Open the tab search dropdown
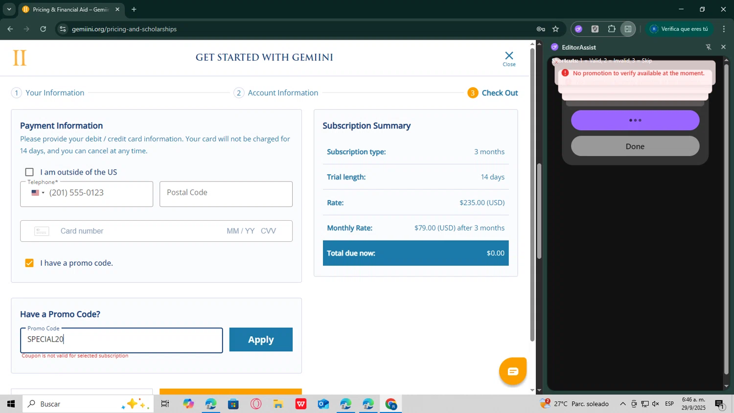 pos(9,9)
